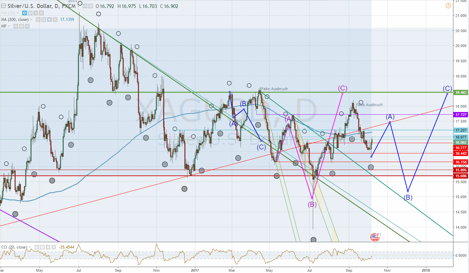Click the blue (B) label near December
This screenshot has width=469, height=273.
coord(408,197)
